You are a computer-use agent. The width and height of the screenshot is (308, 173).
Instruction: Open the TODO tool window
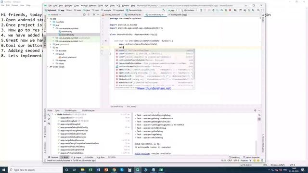[112, 157]
